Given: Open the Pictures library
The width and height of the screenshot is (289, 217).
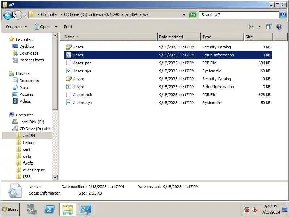Looking at the screenshot, I should click(26, 94).
